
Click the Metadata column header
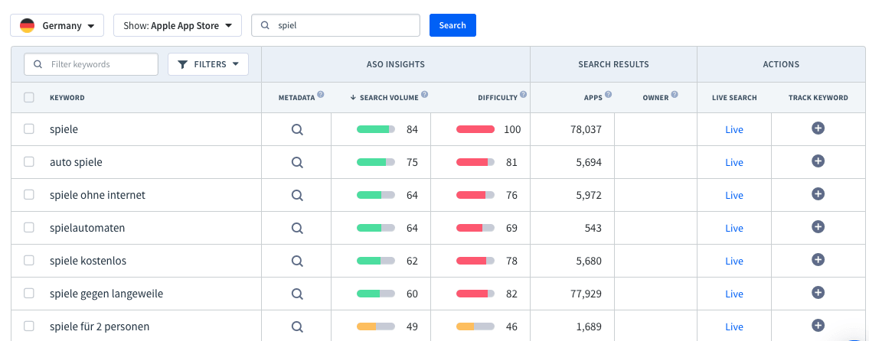coord(296,97)
